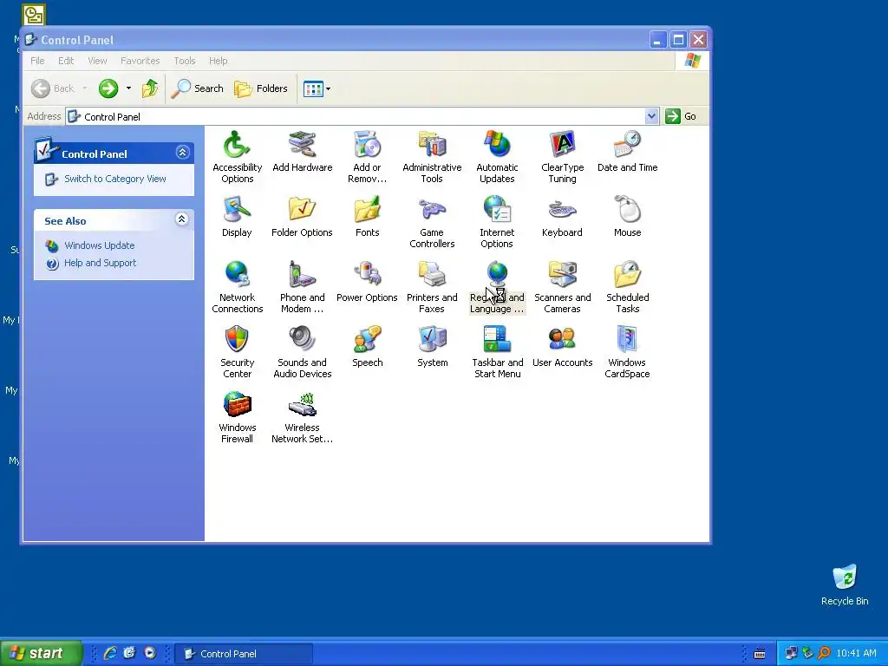Open Windows CardSpace icon
The height and width of the screenshot is (666, 888).
(628, 352)
